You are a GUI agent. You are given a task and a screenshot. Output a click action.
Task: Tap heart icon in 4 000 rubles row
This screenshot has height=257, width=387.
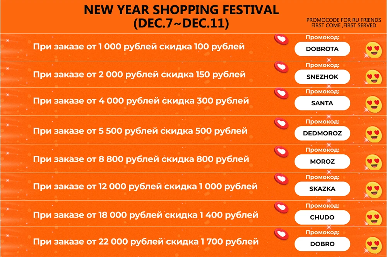point(281,93)
